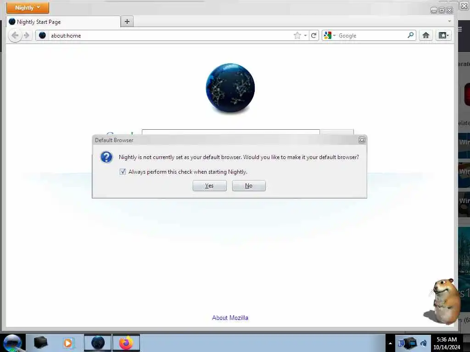470x352 pixels.
Task: Go forward with the forward arrow
Action: tap(26, 36)
